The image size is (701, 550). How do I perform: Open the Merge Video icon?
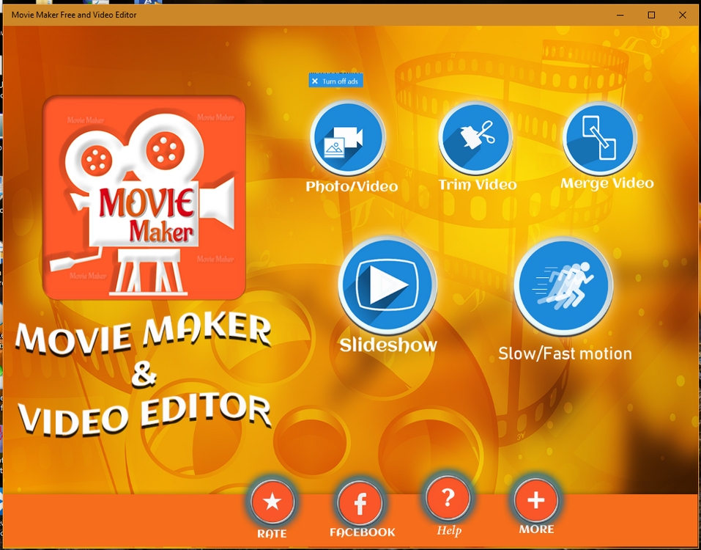pyautogui.click(x=599, y=137)
